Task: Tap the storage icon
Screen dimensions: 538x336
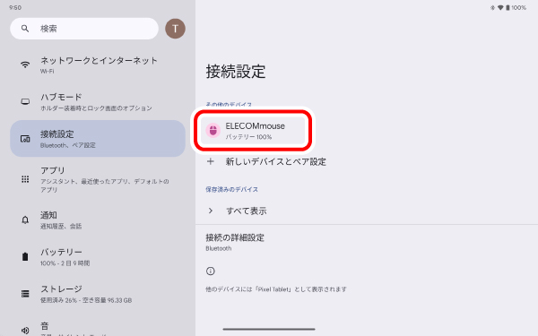Action: [x=25, y=294]
